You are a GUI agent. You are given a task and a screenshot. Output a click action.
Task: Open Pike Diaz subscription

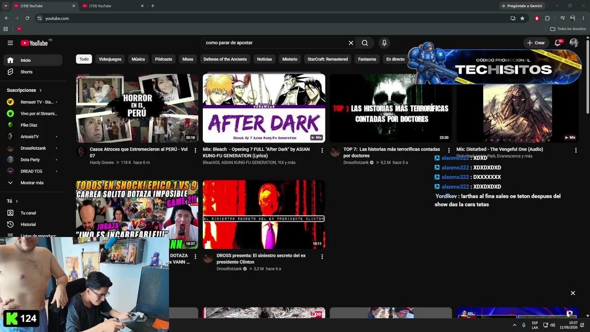[x=33, y=125]
